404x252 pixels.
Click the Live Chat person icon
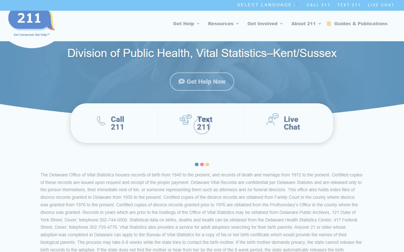tap(272, 120)
